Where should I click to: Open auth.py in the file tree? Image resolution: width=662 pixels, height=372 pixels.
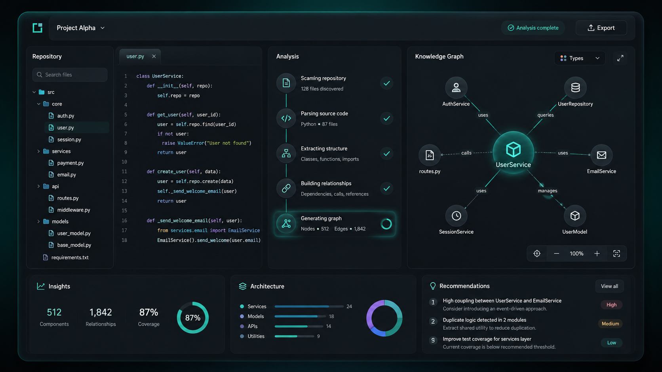pyautogui.click(x=61, y=116)
